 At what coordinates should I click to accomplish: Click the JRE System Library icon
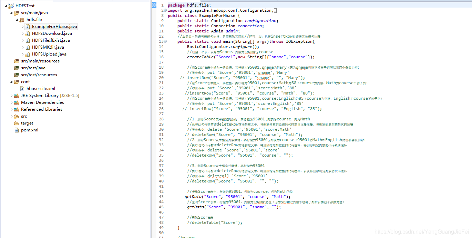tap(17, 96)
